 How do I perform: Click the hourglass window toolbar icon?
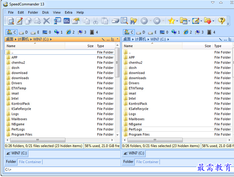coord(57,21)
